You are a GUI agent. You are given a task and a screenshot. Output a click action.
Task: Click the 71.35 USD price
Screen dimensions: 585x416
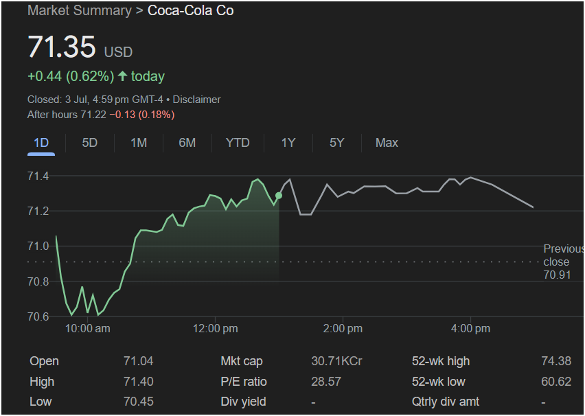tap(80, 47)
